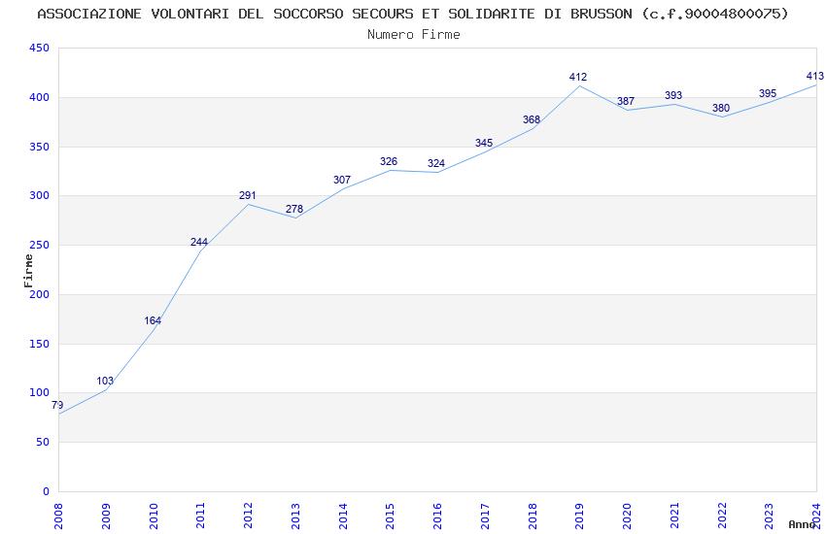Click the x-axis year 2011
The image size is (826, 534).
coord(200,516)
